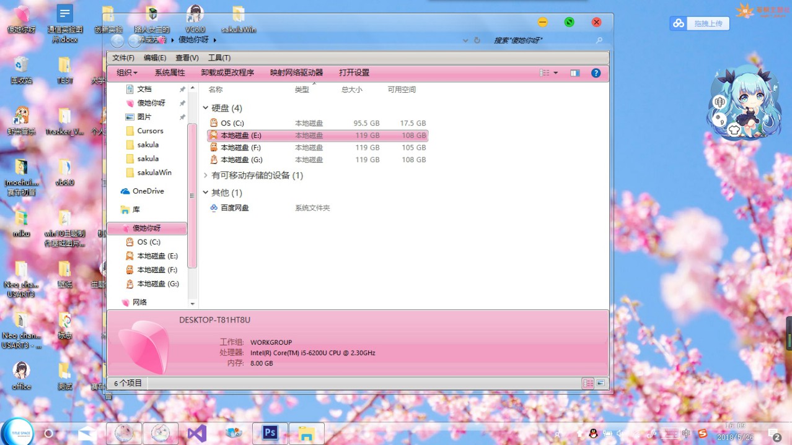
Task: Refresh the current folder with the refresh icon
Action: tap(477, 40)
